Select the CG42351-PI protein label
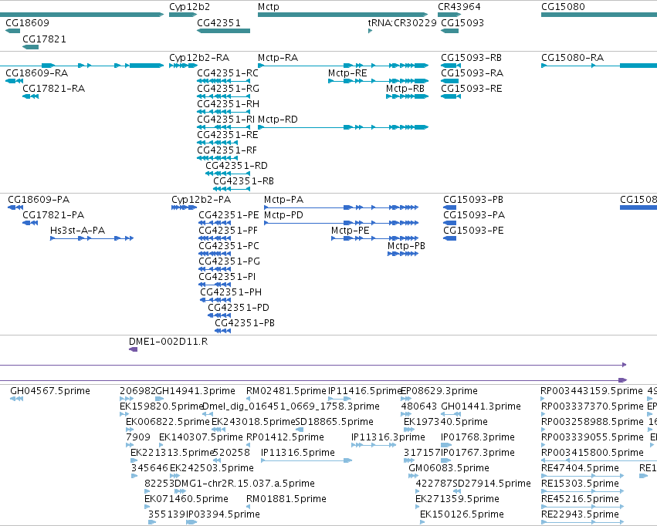This screenshot has width=657, height=526. (x=227, y=277)
